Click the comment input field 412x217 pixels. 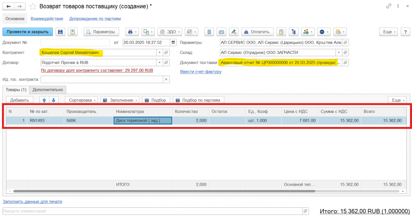pos(152,211)
